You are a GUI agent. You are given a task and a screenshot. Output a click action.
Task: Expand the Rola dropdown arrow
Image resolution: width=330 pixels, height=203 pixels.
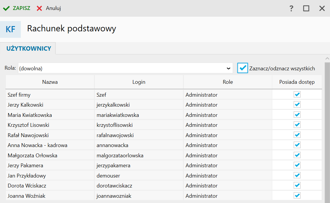pyautogui.click(x=228, y=68)
